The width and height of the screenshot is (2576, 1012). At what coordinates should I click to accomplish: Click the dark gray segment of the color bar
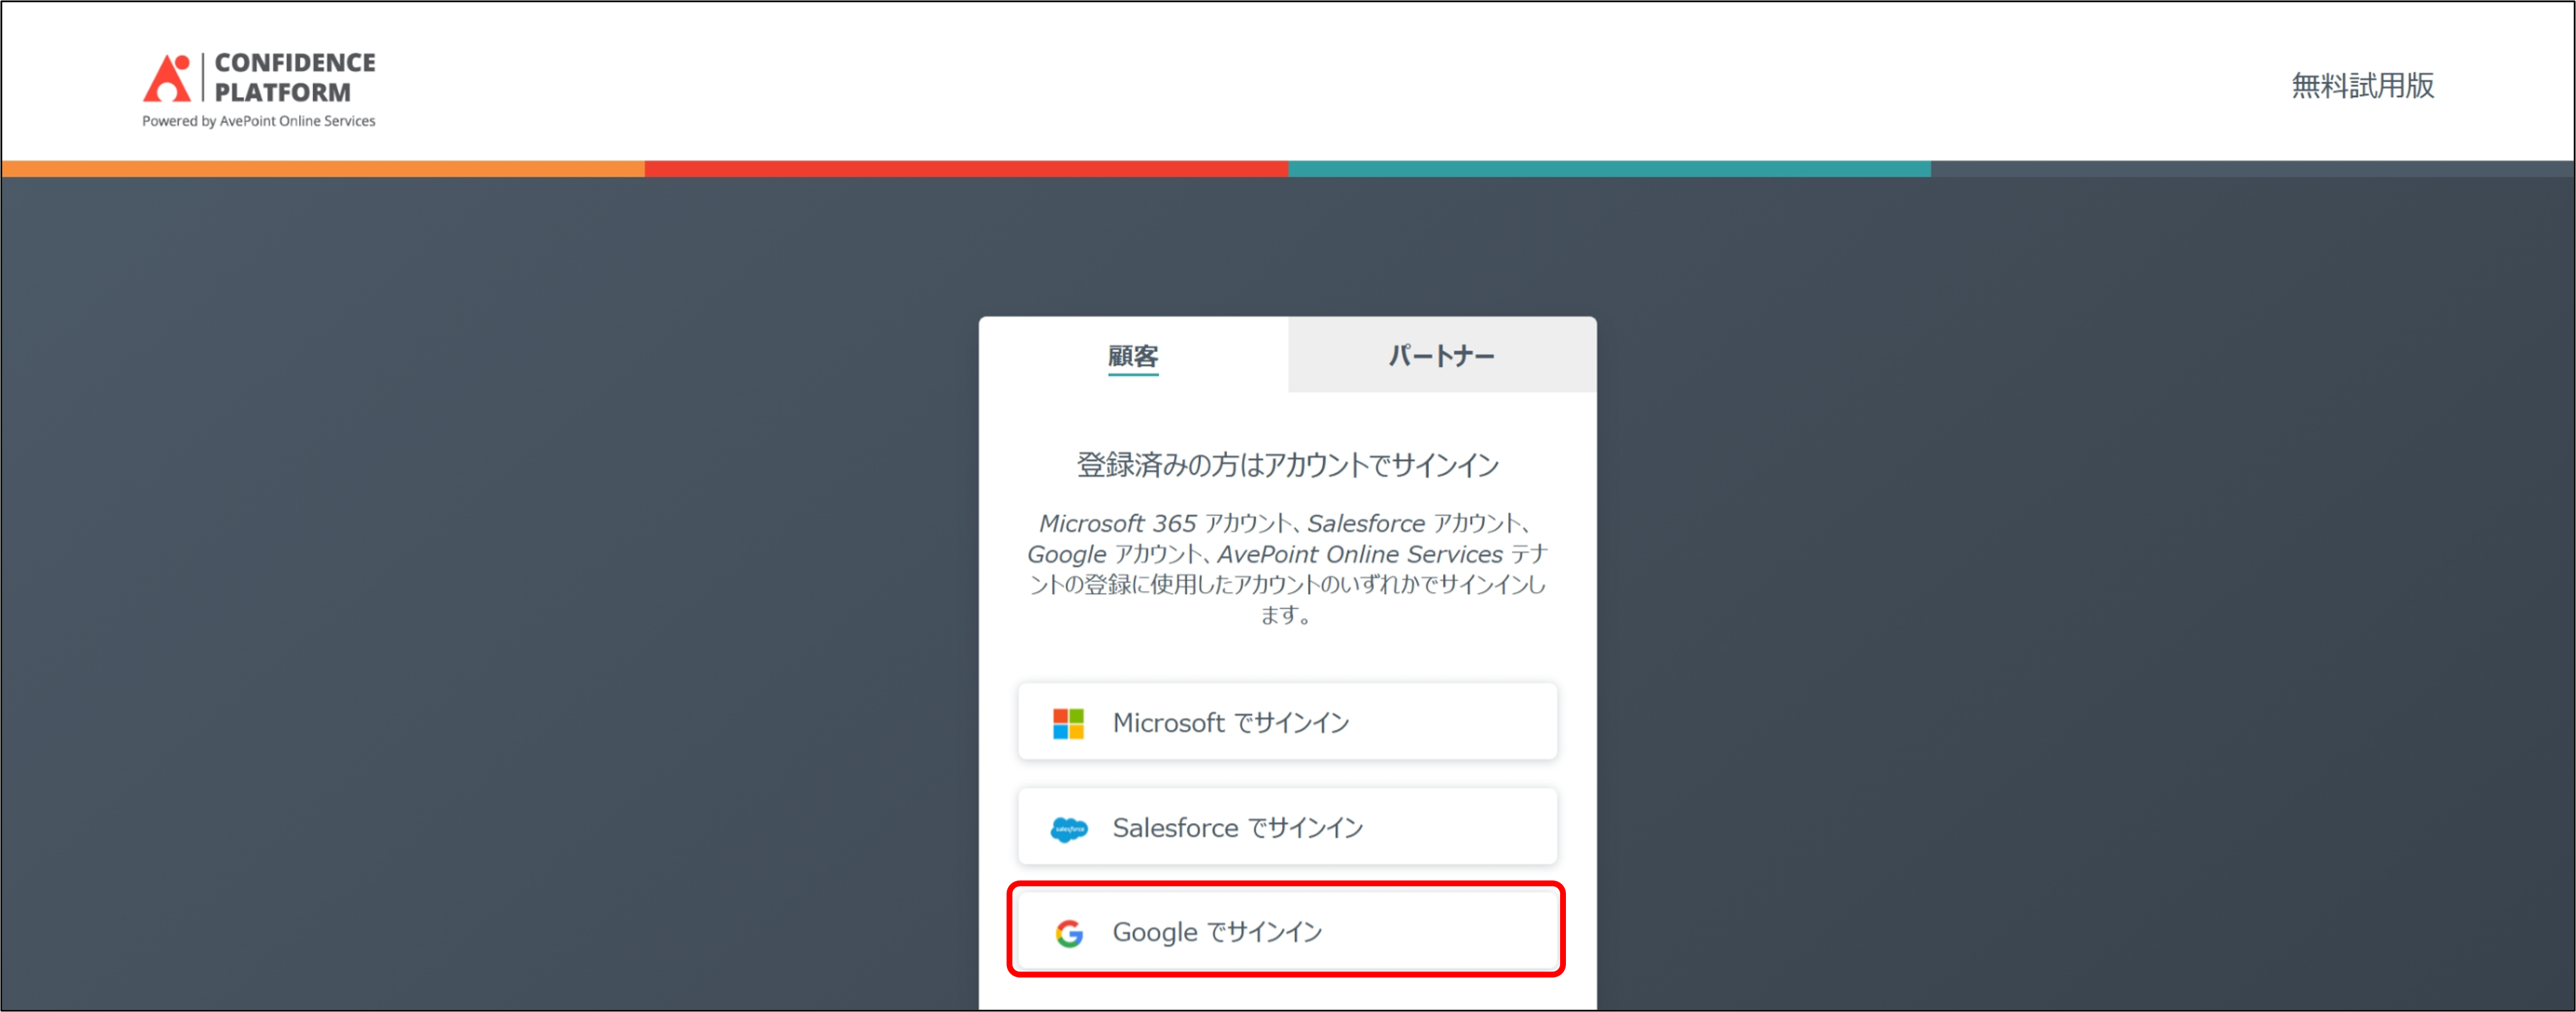2252,169
